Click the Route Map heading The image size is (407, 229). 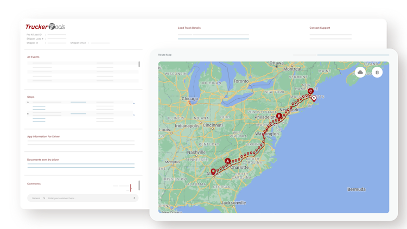point(165,55)
